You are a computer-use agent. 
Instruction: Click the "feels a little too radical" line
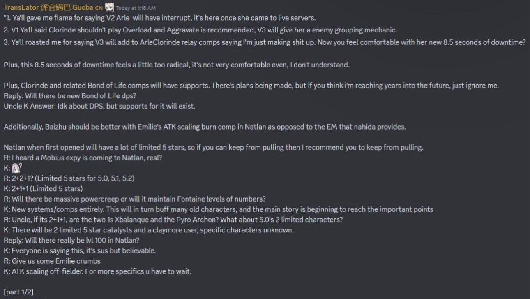[x=177, y=65]
